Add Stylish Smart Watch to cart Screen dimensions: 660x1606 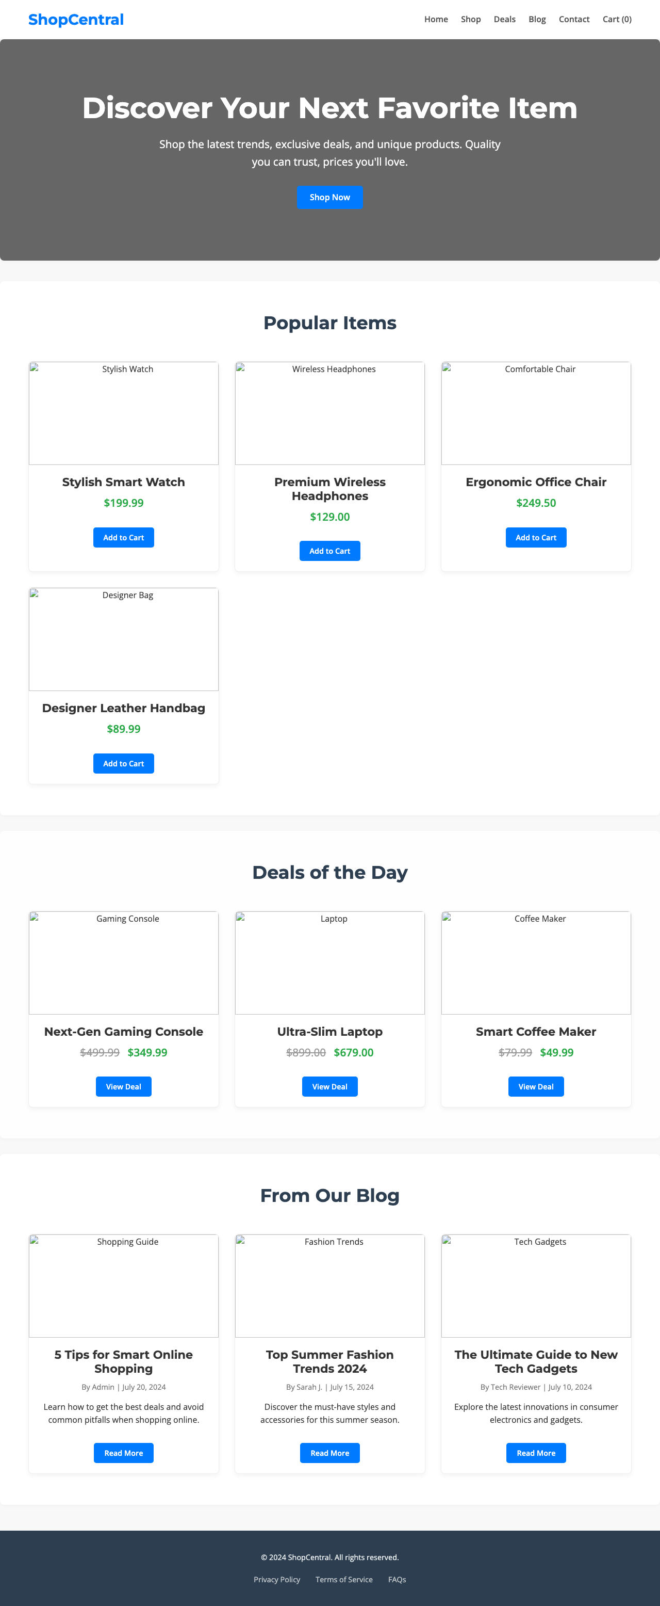click(123, 537)
